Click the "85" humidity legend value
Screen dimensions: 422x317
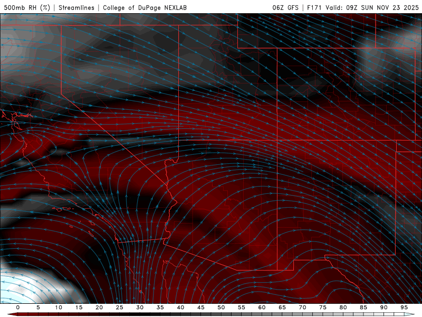[x=363, y=307]
